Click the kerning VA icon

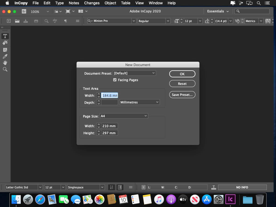point(237,21)
